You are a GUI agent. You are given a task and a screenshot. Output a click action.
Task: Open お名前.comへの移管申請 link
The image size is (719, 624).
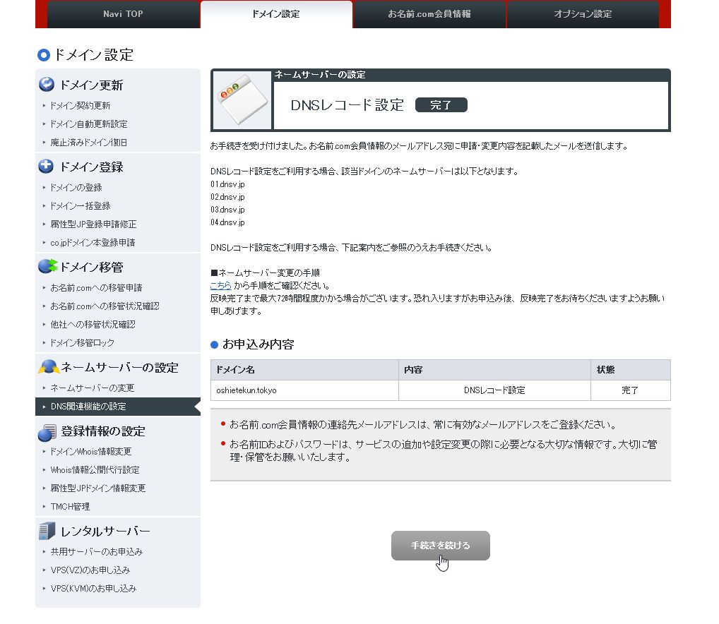96,288
